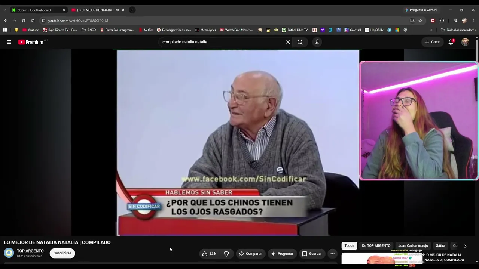Open the Watch Free Movies bookmark
The width and height of the screenshot is (479, 269).
(236, 30)
